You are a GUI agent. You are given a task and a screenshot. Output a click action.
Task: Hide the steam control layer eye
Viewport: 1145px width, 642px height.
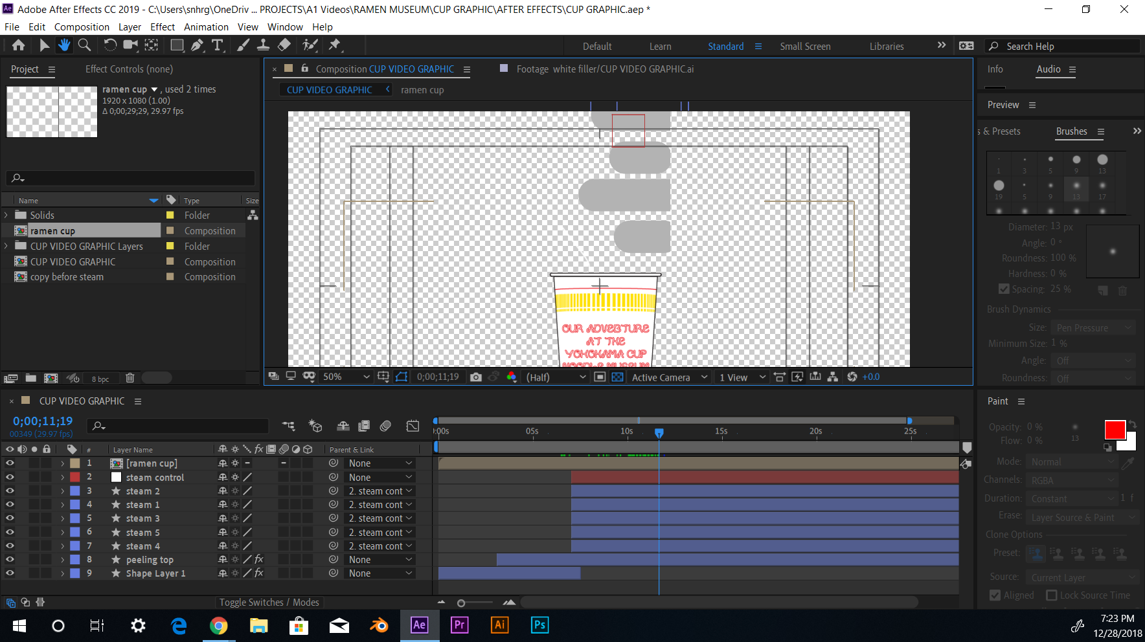(10, 477)
